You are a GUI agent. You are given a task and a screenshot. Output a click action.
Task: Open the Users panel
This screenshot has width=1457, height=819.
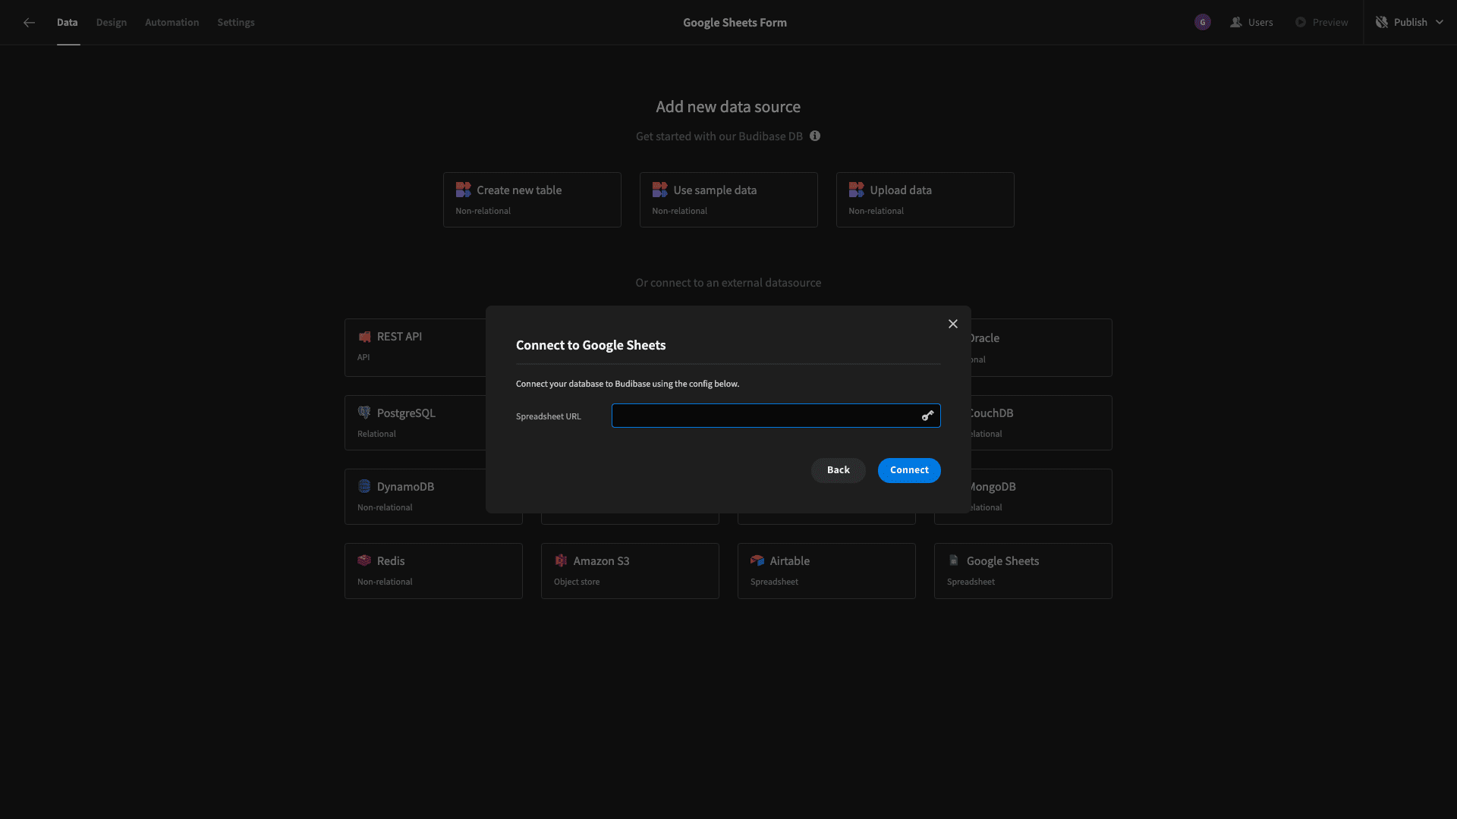click(x=1252, y=23)
